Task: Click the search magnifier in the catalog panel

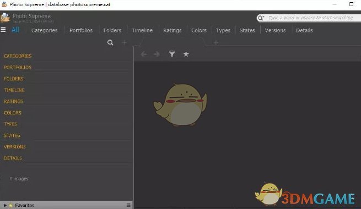Action: 110,42
